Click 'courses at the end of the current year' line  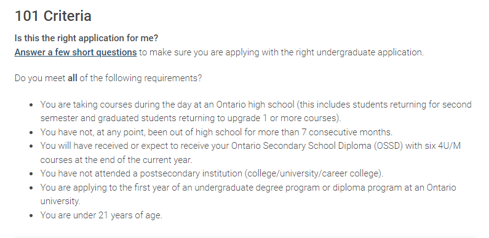(116, 160)
